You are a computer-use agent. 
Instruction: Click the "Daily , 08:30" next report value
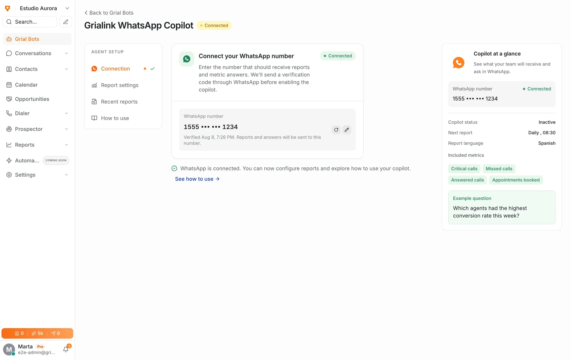542,133
